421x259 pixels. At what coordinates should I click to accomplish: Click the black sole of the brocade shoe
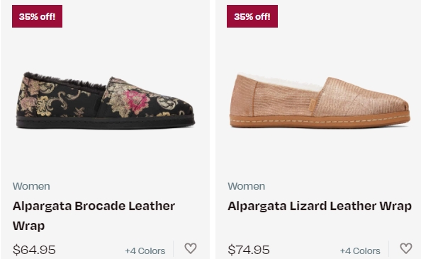105,122
